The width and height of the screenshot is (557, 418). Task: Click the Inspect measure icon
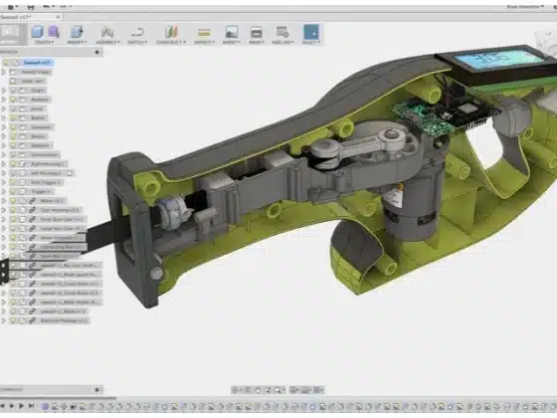[204, 33]
